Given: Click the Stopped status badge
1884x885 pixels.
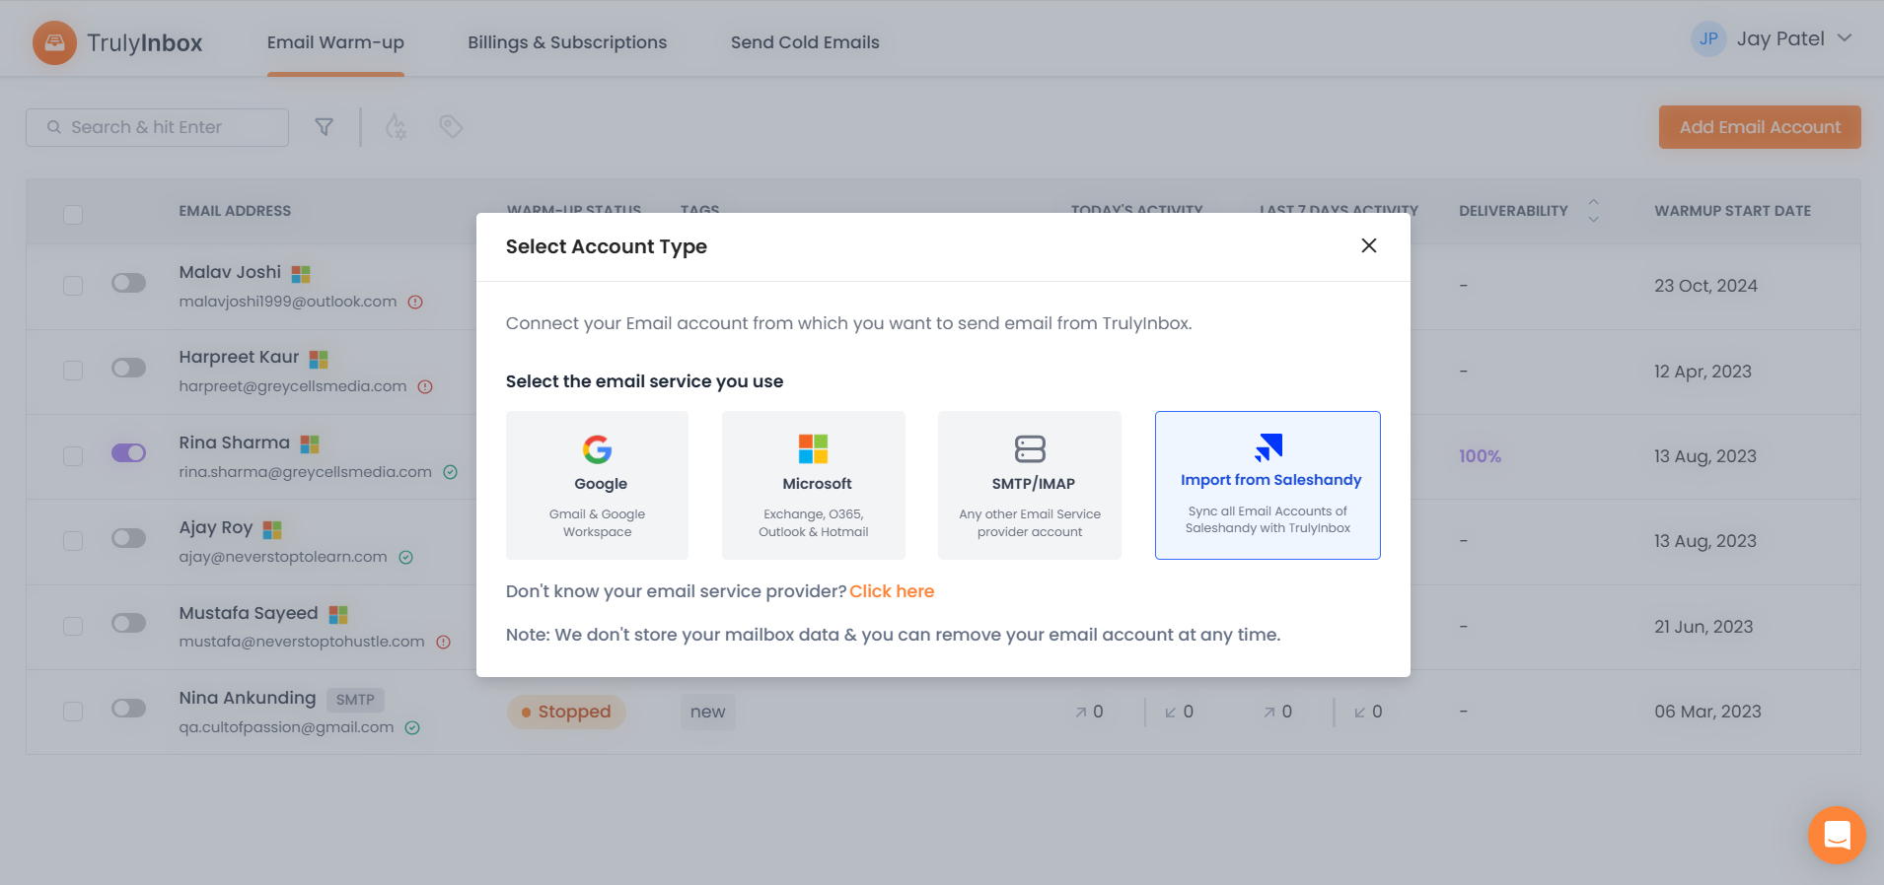Looking at the screenshot, I should tap(566, 712).
